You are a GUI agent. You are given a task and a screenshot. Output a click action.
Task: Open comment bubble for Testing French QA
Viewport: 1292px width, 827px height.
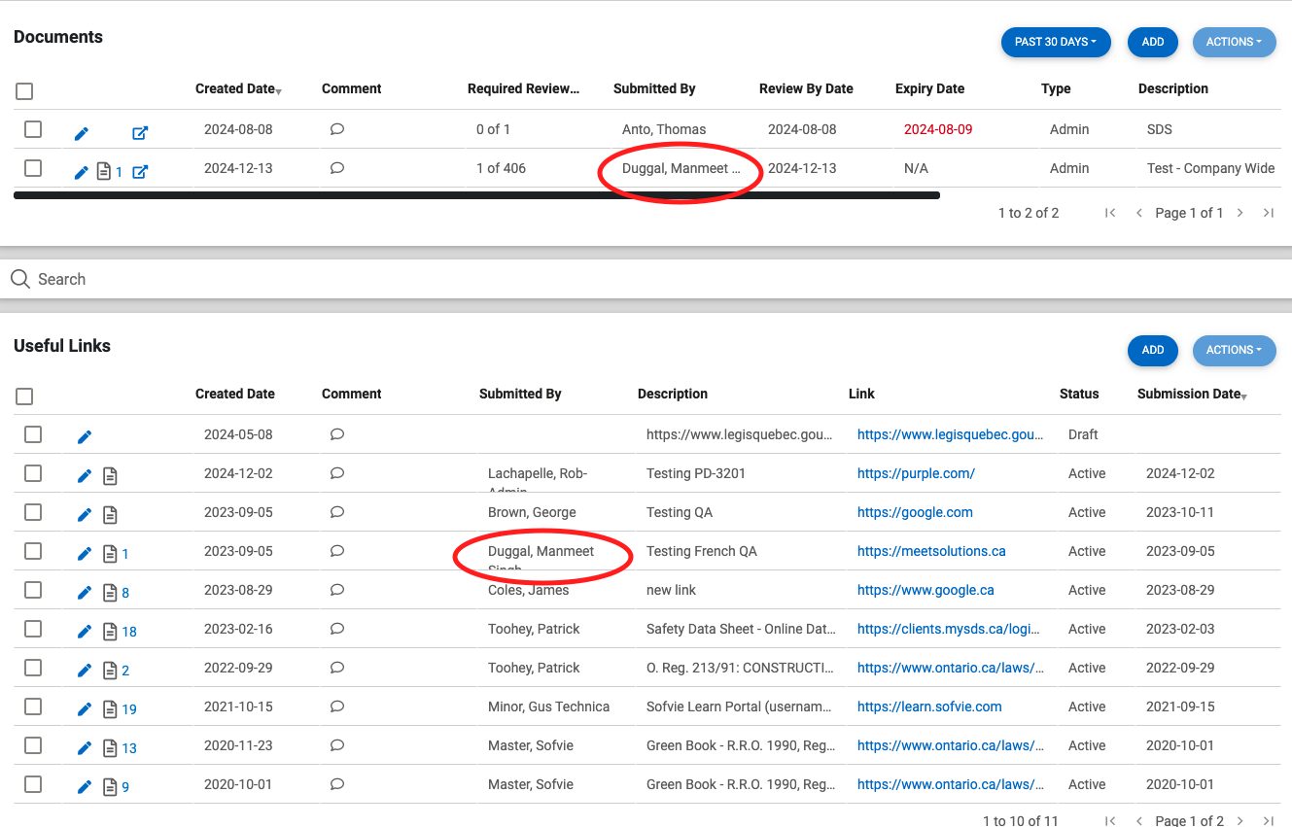[x=337, y=551]
